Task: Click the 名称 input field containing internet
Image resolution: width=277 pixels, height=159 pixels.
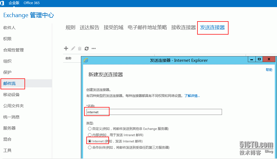Action: click(x=154, y=112)
